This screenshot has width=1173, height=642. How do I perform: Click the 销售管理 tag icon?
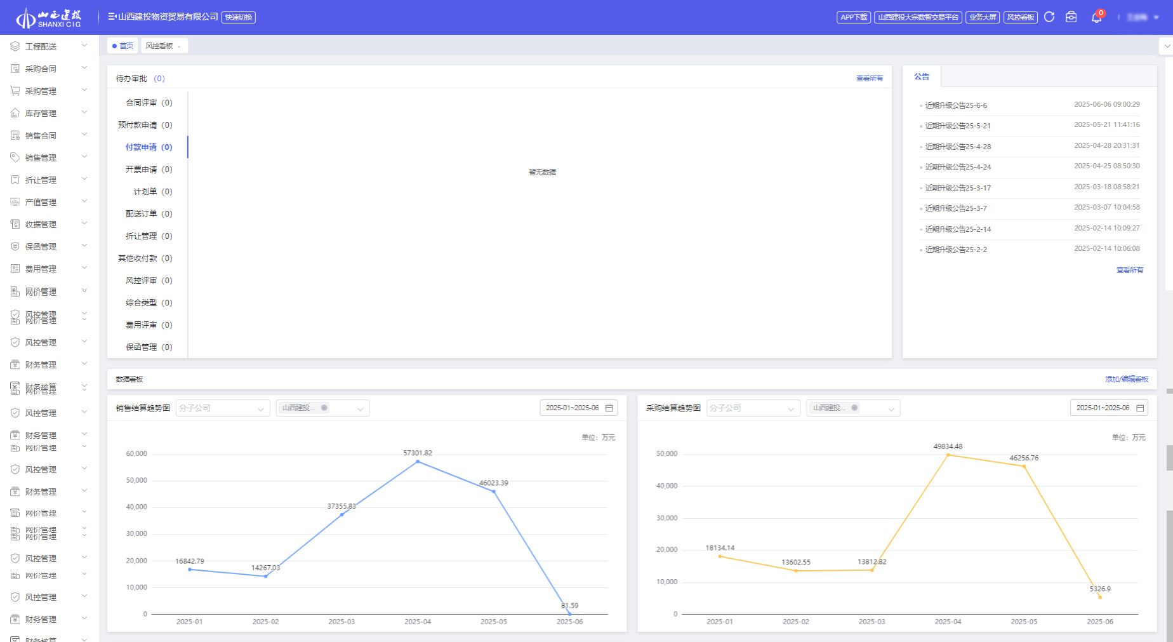[x=15, y=157]
